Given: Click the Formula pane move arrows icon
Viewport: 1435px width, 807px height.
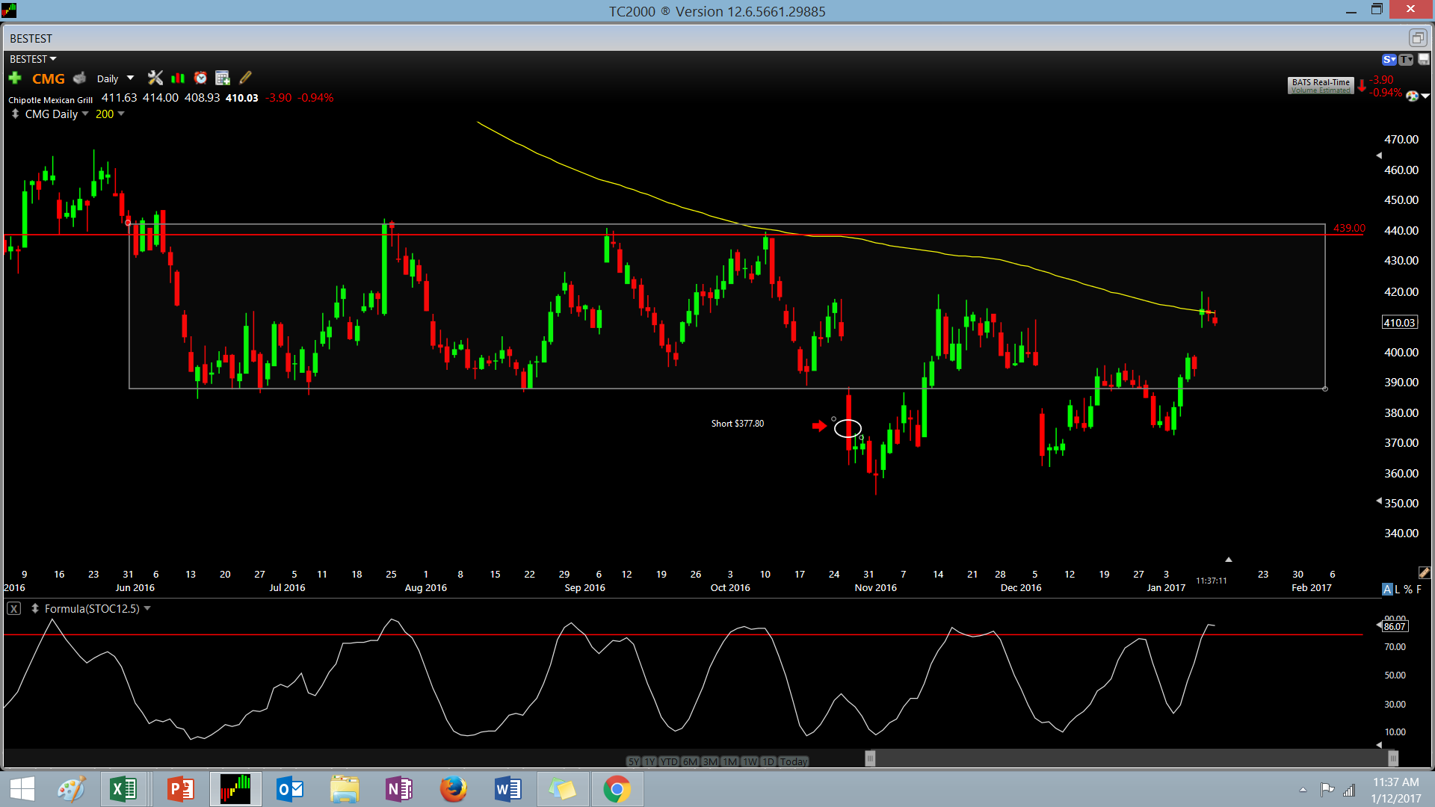Looking at the screenshot, I should pos(34,608).
